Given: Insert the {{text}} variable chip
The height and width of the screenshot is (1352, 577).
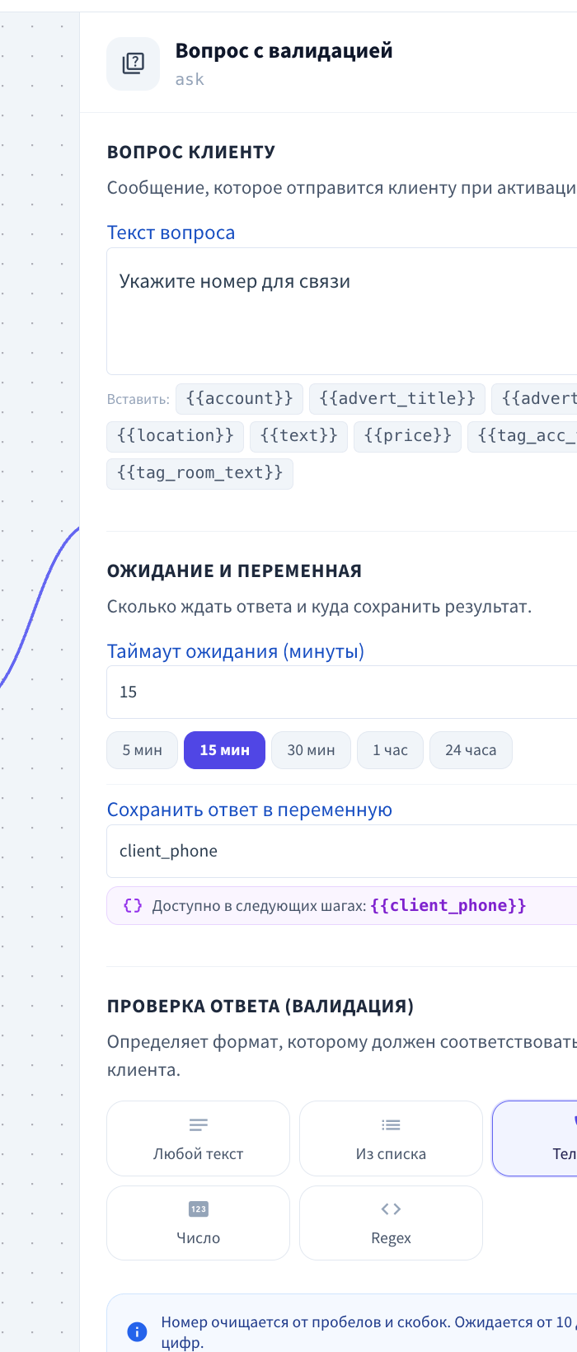Looking at the screenshot, I should pyautogui.click(x=299, y=436).
